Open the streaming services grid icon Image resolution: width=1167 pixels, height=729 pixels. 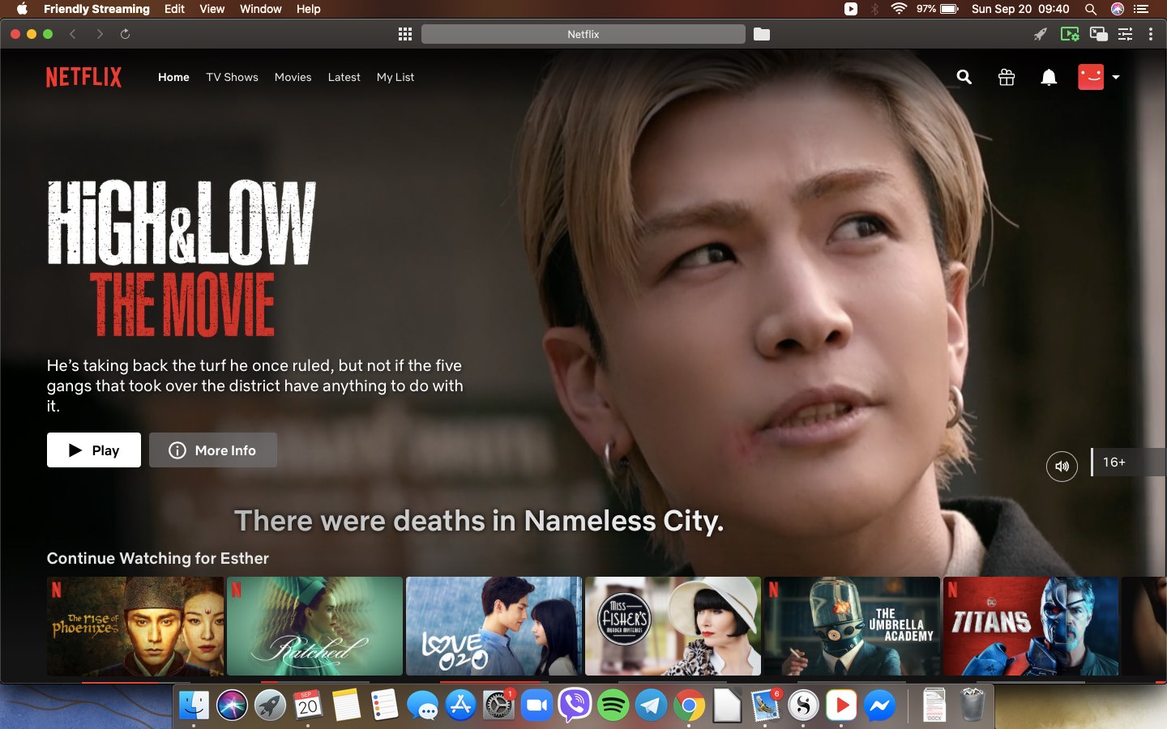[405, 34]
